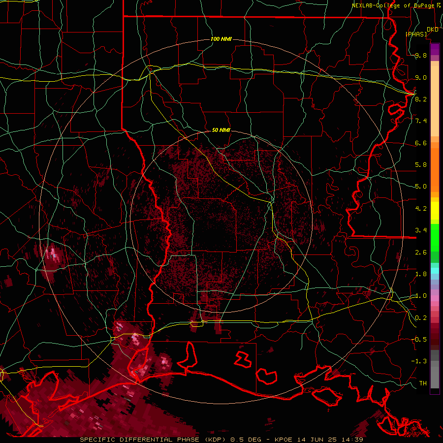The height and width of the screenshot is (443, 443).
Task: Pick the green segment of the color bar
Action: pyautogui.click(x=435, y=237)
